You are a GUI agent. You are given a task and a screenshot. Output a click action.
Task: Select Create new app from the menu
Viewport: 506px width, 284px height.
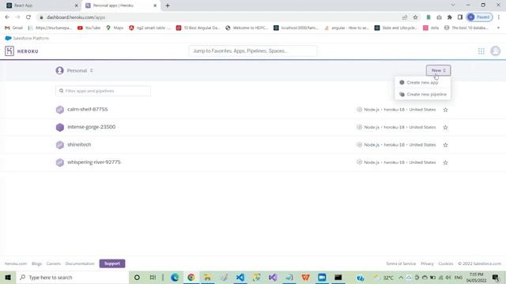pyautogui.click(x=422, y=82)
